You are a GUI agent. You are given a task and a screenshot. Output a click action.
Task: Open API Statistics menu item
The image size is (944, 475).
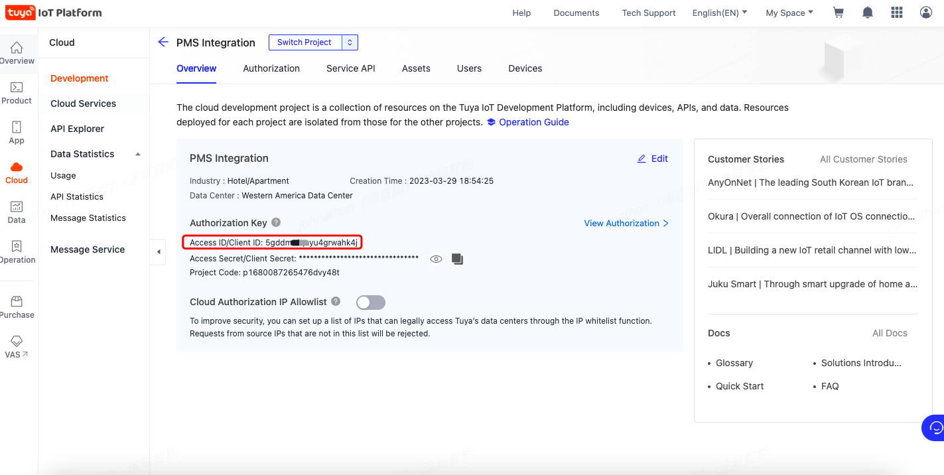click(x=77, y=196)
